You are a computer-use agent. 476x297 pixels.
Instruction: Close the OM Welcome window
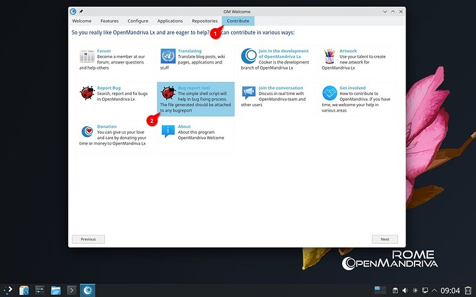click(x=401, y=12)
